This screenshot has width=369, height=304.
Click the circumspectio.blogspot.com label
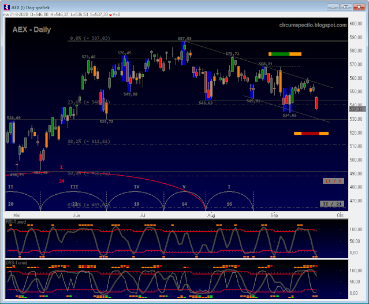point(313,25)
